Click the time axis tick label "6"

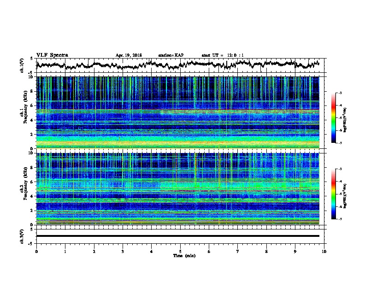tap(209, 252)
